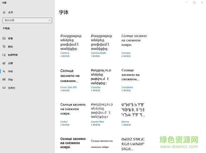Open the Constantia font link
This screenshot has height=153, width=206.
tap(127, 87)
